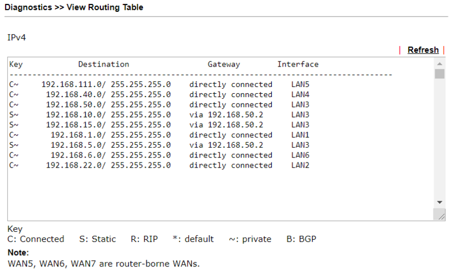Click the routing table scrollbar thumb
454x279 pixels.
coord(439,74)
